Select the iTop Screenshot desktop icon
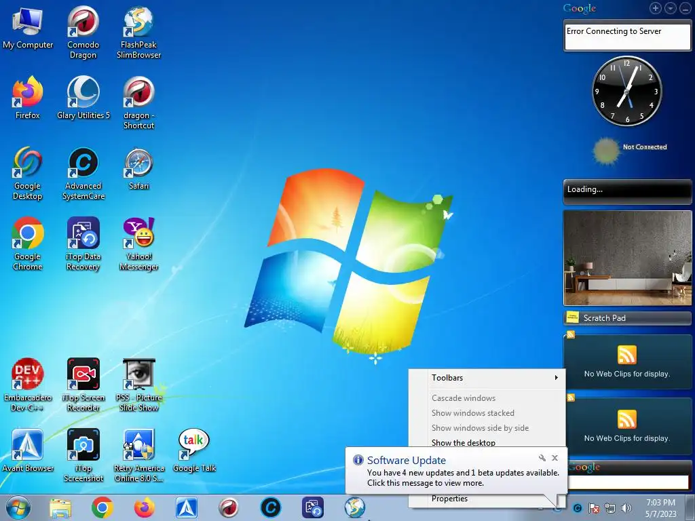Screen dimensions: 695x521 pos(83,455)
